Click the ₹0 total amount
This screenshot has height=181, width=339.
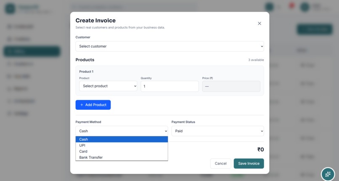click(260, 150)
